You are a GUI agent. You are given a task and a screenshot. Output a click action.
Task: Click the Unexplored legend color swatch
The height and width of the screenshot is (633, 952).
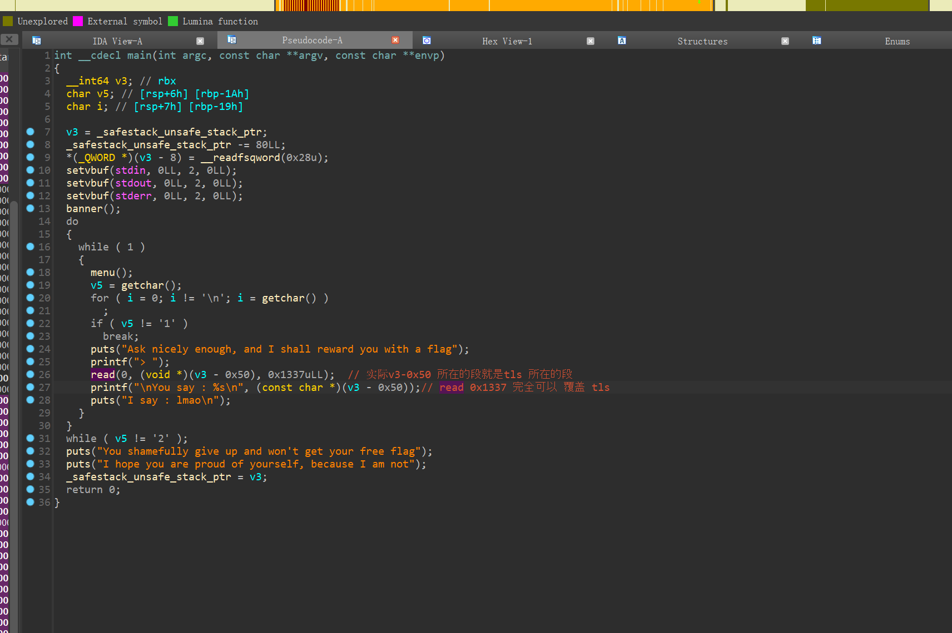(x=8, y=21)
